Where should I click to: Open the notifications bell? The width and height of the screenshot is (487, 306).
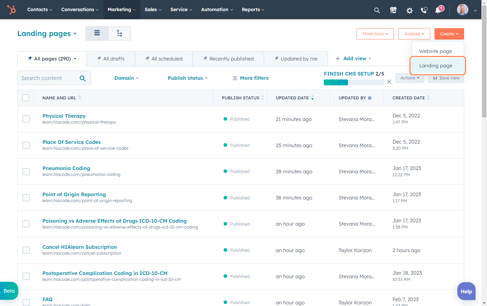pyautogui.click(x=438, y=10)
